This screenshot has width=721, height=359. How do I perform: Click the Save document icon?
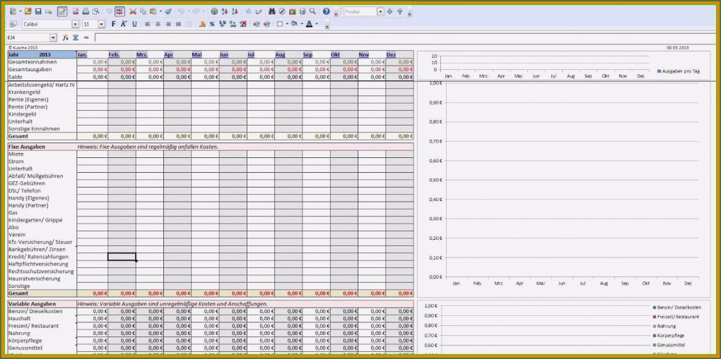[38, 12]
